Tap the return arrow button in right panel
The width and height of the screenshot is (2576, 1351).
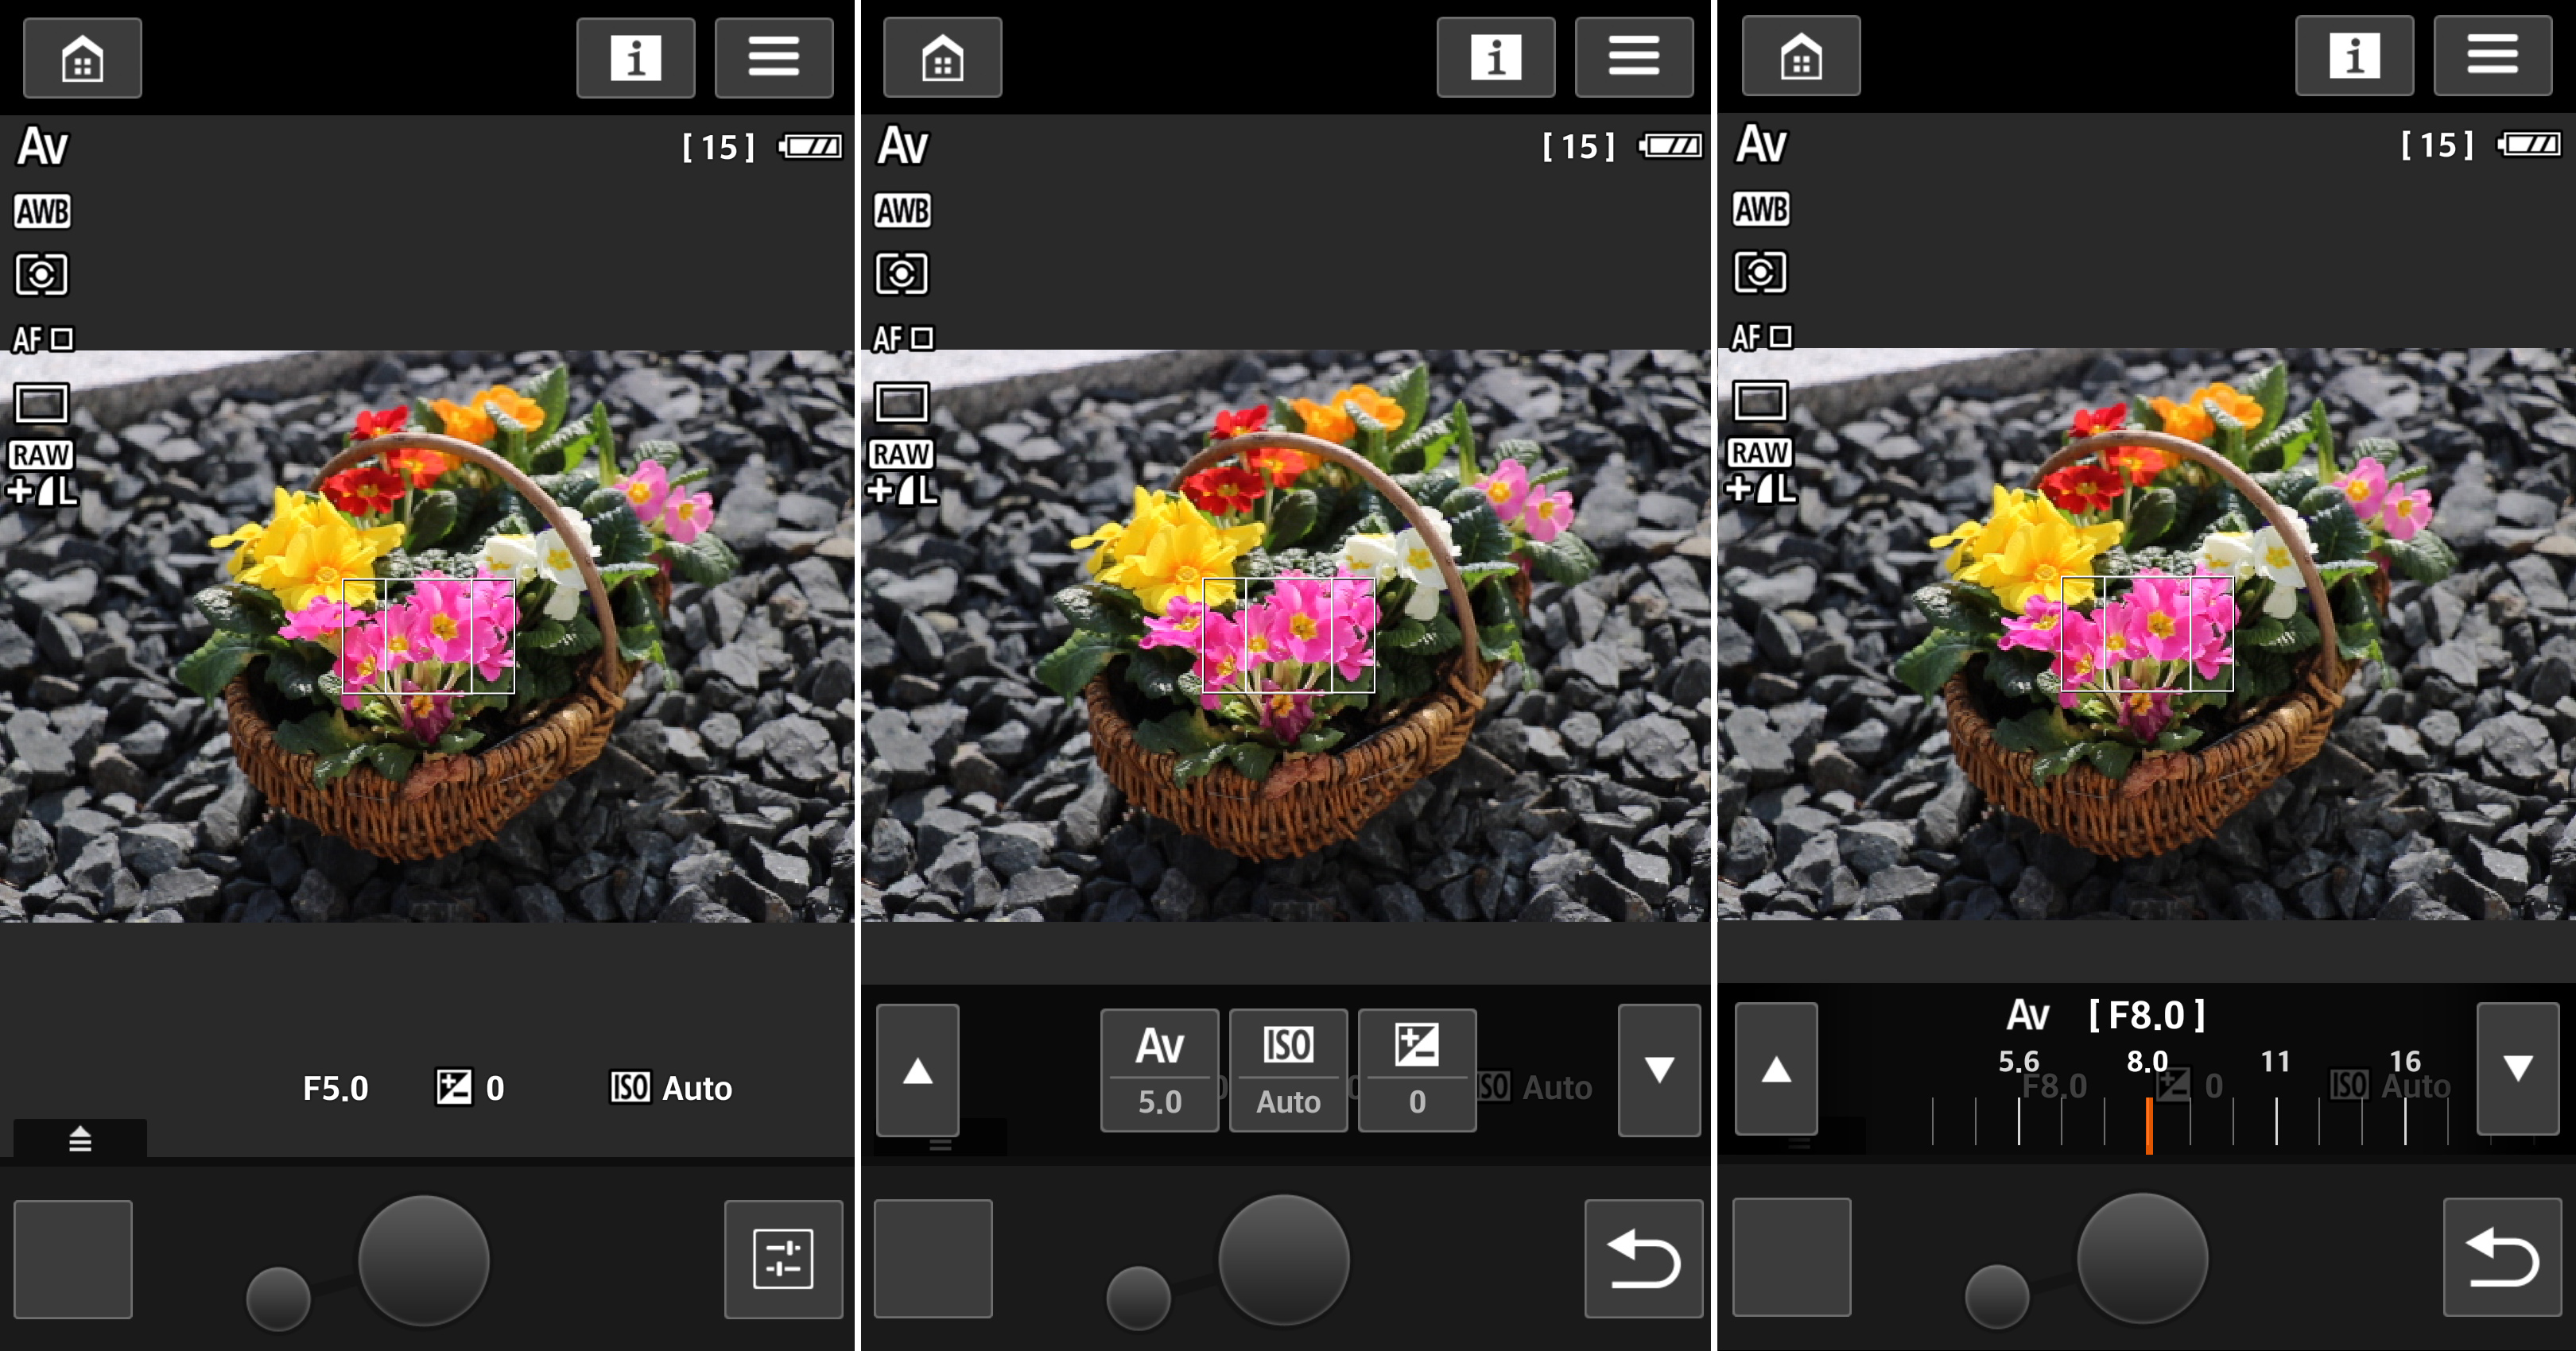[x=2502, y=1257]
